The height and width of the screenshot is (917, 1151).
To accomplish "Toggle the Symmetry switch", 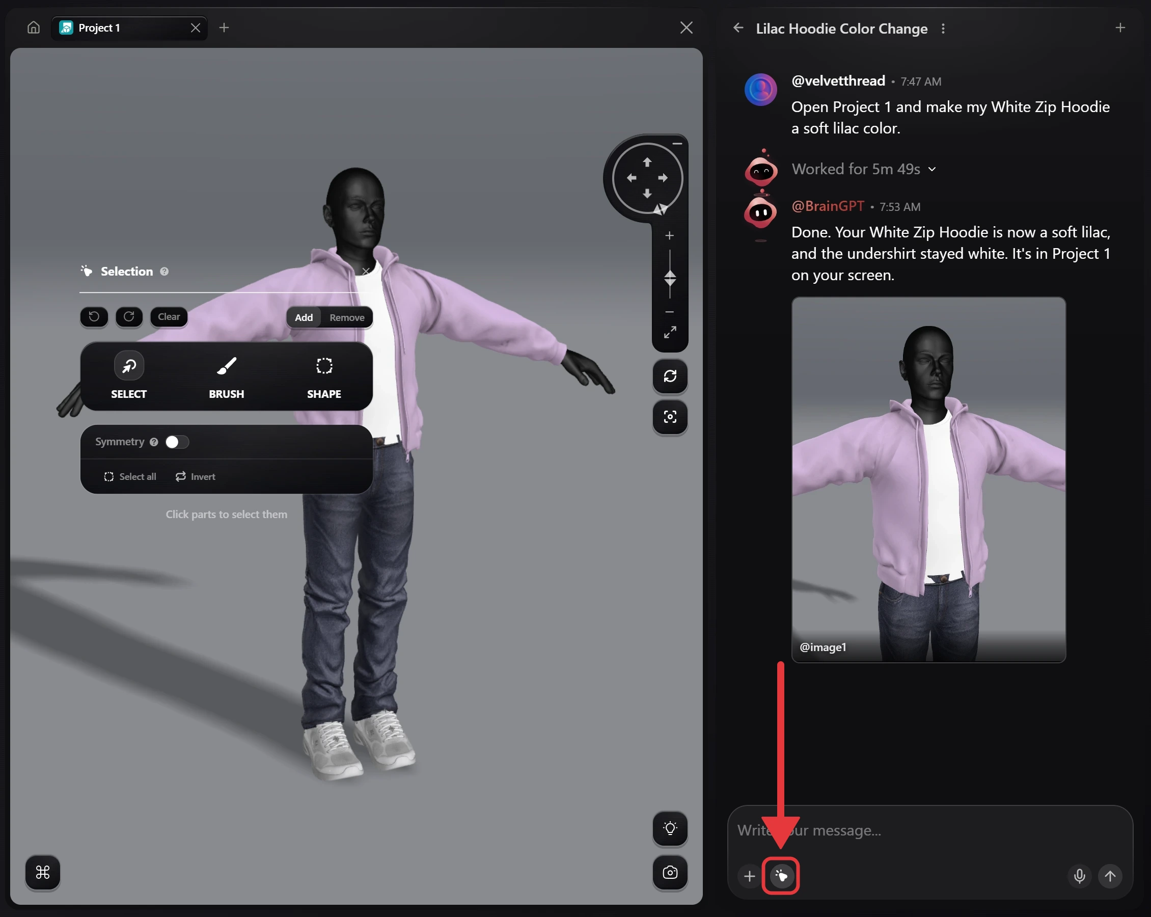I will 177,442.
